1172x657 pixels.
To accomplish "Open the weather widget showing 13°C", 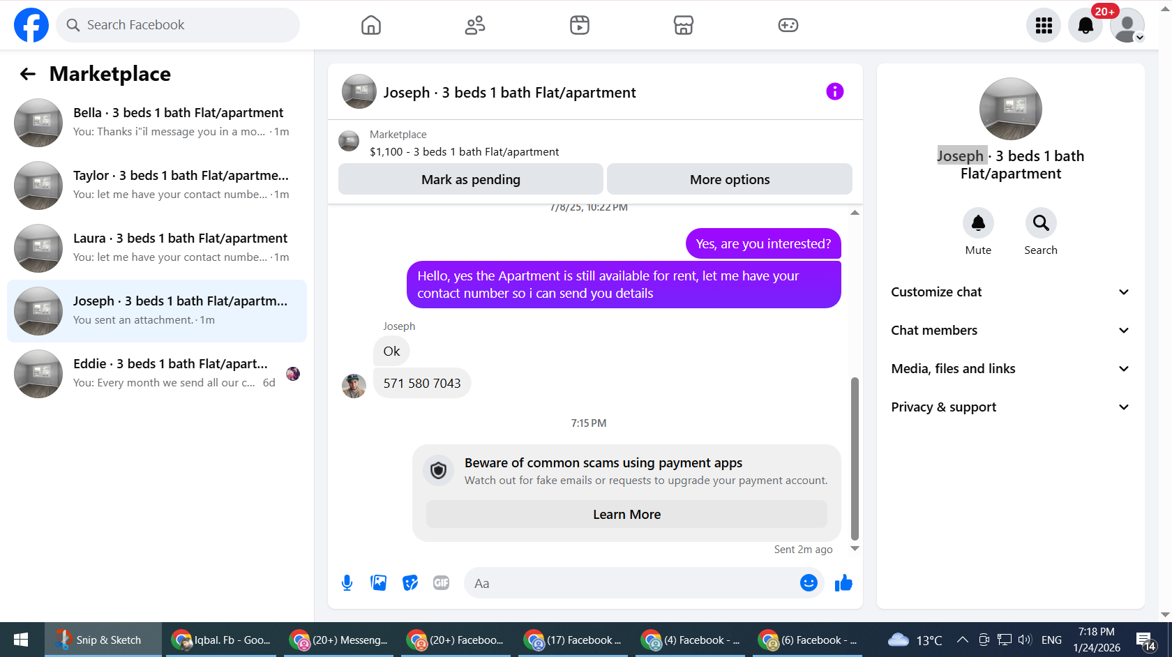I will coord(915,640).
